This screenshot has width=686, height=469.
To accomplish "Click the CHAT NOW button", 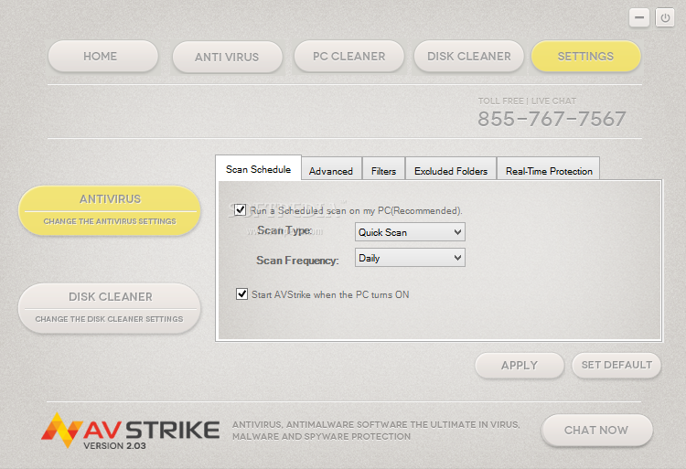I will (596, 430).
